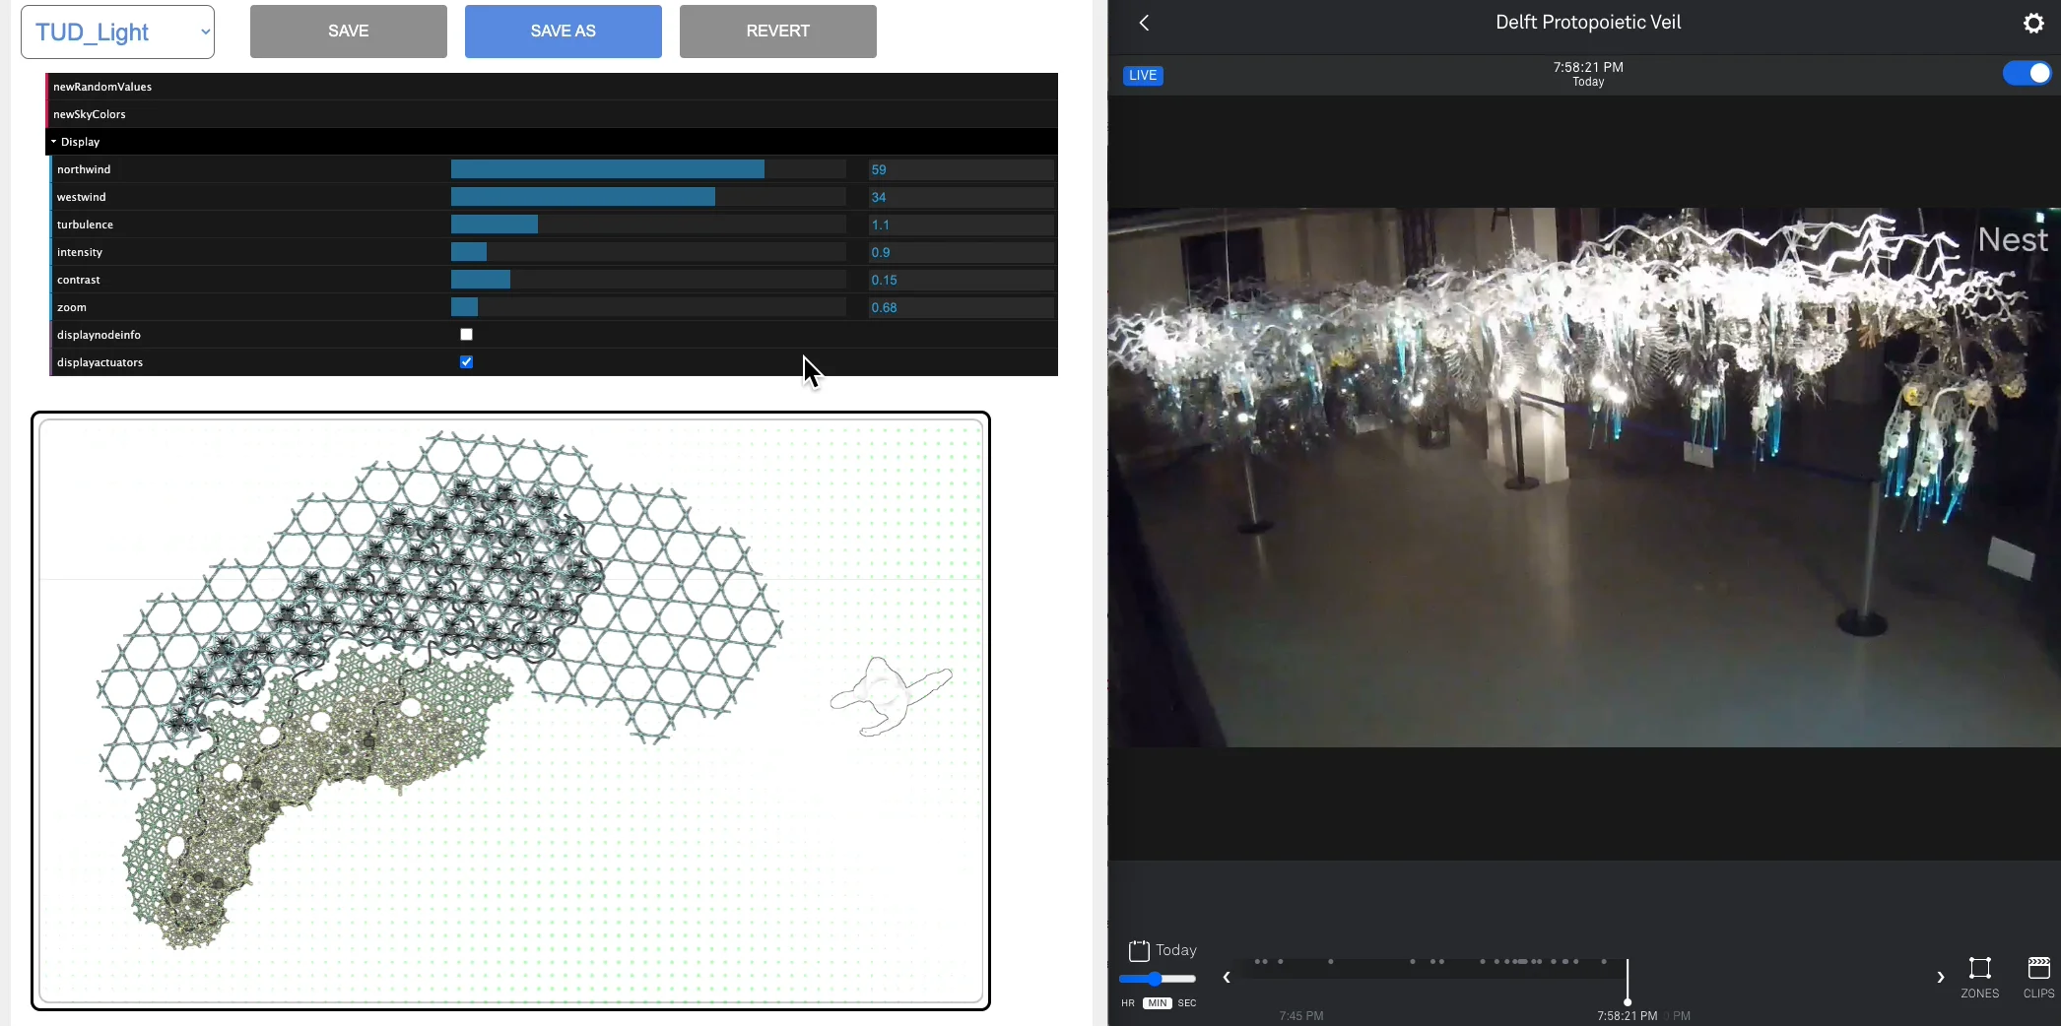2061x1026 pixels.
Task: Focus the contrast value field showing 0.15
Action: click(x=961, y=280)
